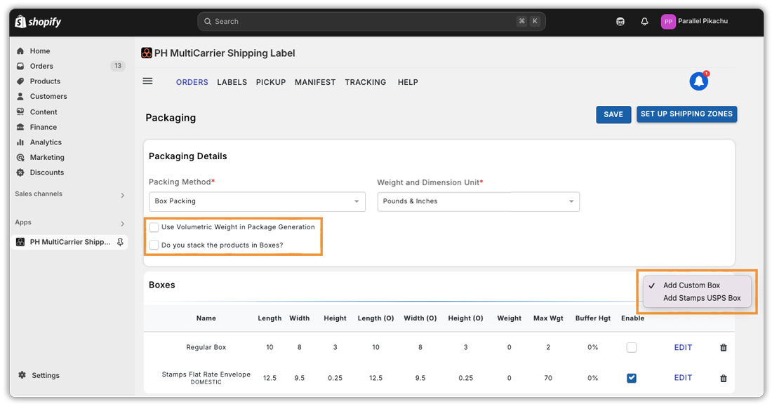Click the SAVE button

click(x=613, y=115)
